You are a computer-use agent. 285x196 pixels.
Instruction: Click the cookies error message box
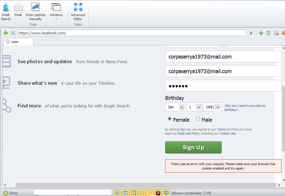(x=223, y=166)
